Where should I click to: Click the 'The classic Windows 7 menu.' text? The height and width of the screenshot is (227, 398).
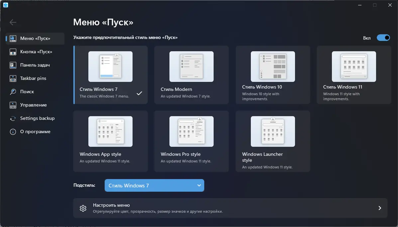[x=104, y=96]
